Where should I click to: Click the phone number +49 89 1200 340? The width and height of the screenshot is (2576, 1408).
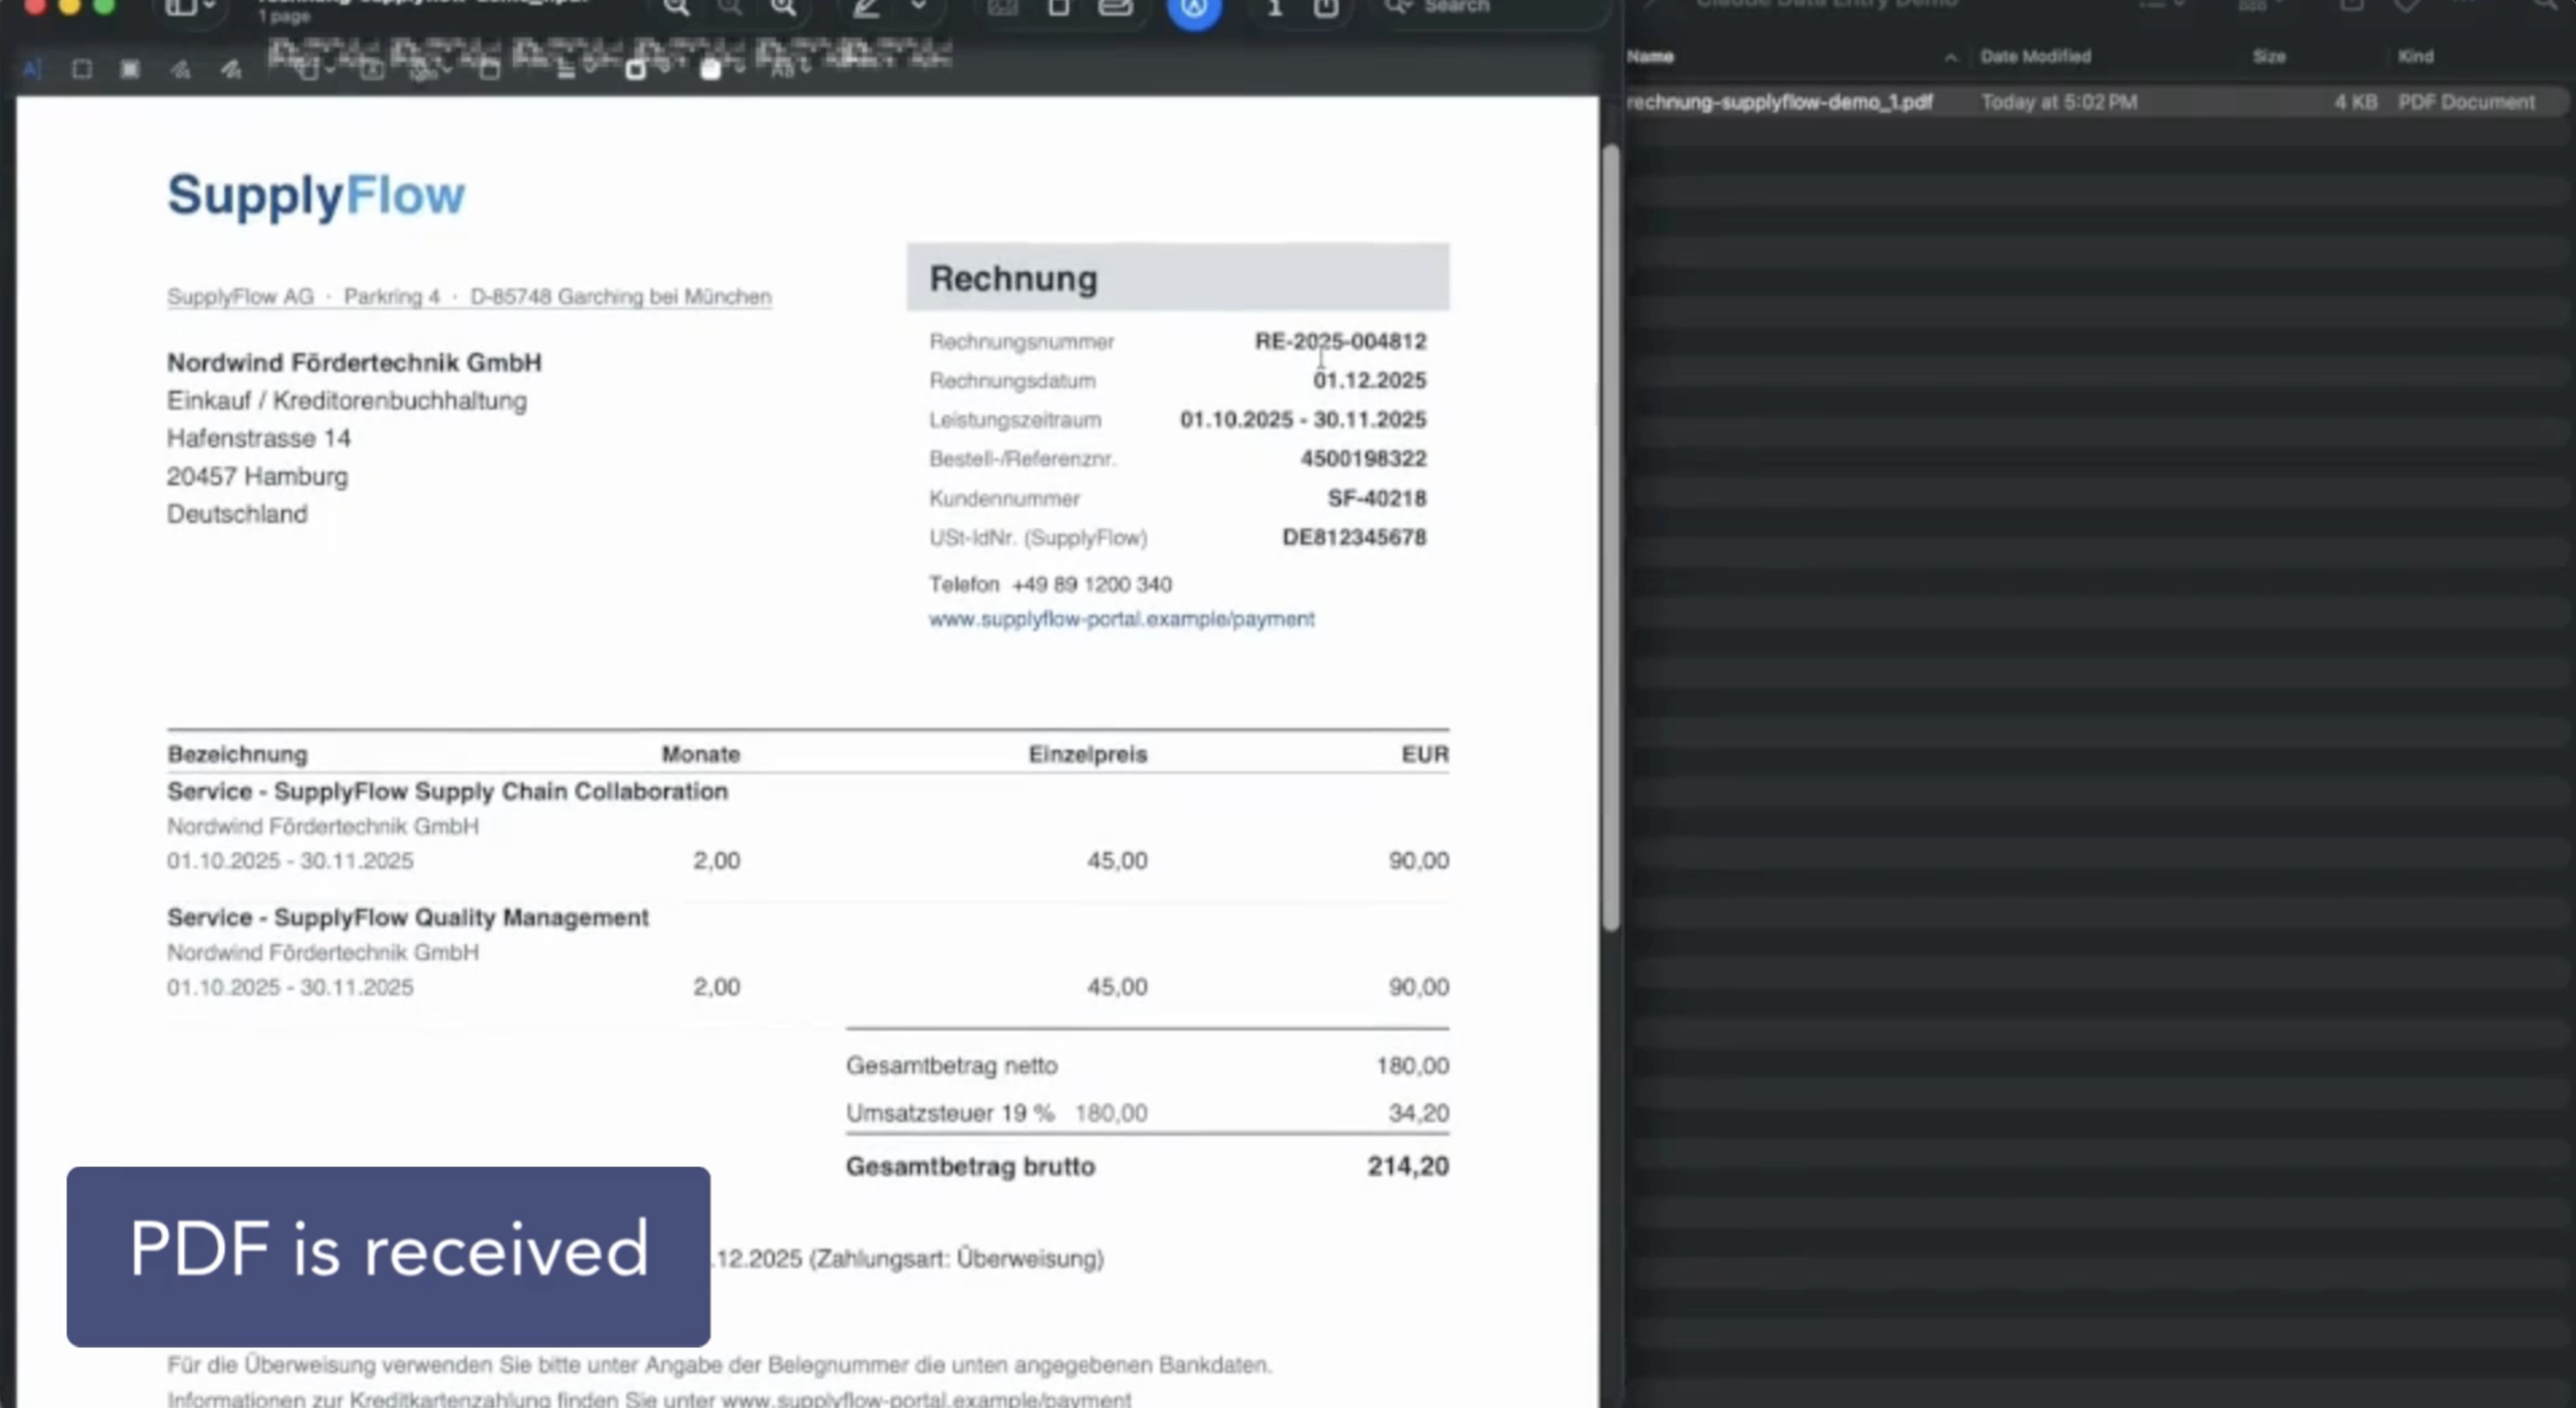click(1091, 585)
